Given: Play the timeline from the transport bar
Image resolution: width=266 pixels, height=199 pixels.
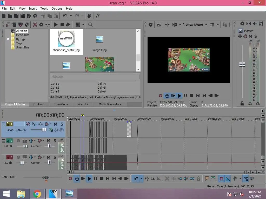Looking at the screenshot, I should pos(89,179).
